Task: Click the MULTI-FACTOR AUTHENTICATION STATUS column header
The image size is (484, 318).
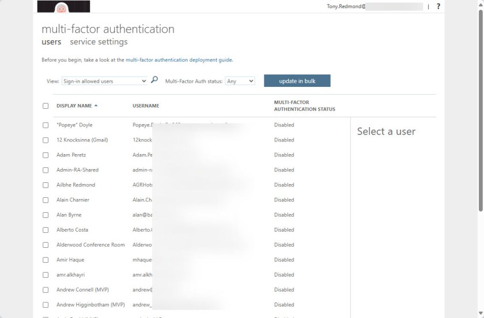Action: click(304, 106)
